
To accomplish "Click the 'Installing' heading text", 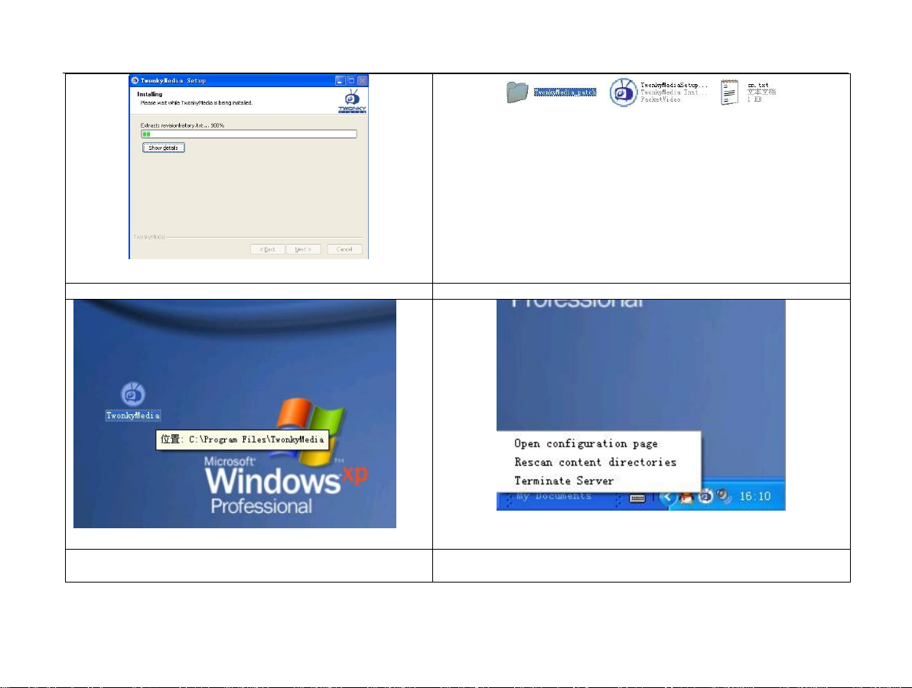I will coord(149,94).
